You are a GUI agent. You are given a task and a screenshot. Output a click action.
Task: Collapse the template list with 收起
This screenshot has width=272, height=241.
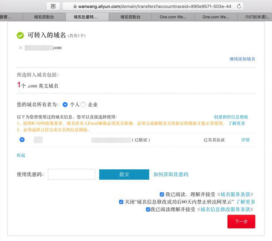coord(21,155)
